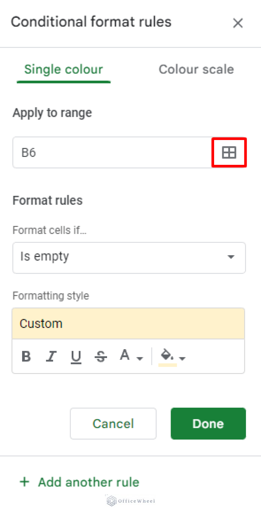261x514 pixels.
Task: Toggle italic formatting
Action: (51, 356)
